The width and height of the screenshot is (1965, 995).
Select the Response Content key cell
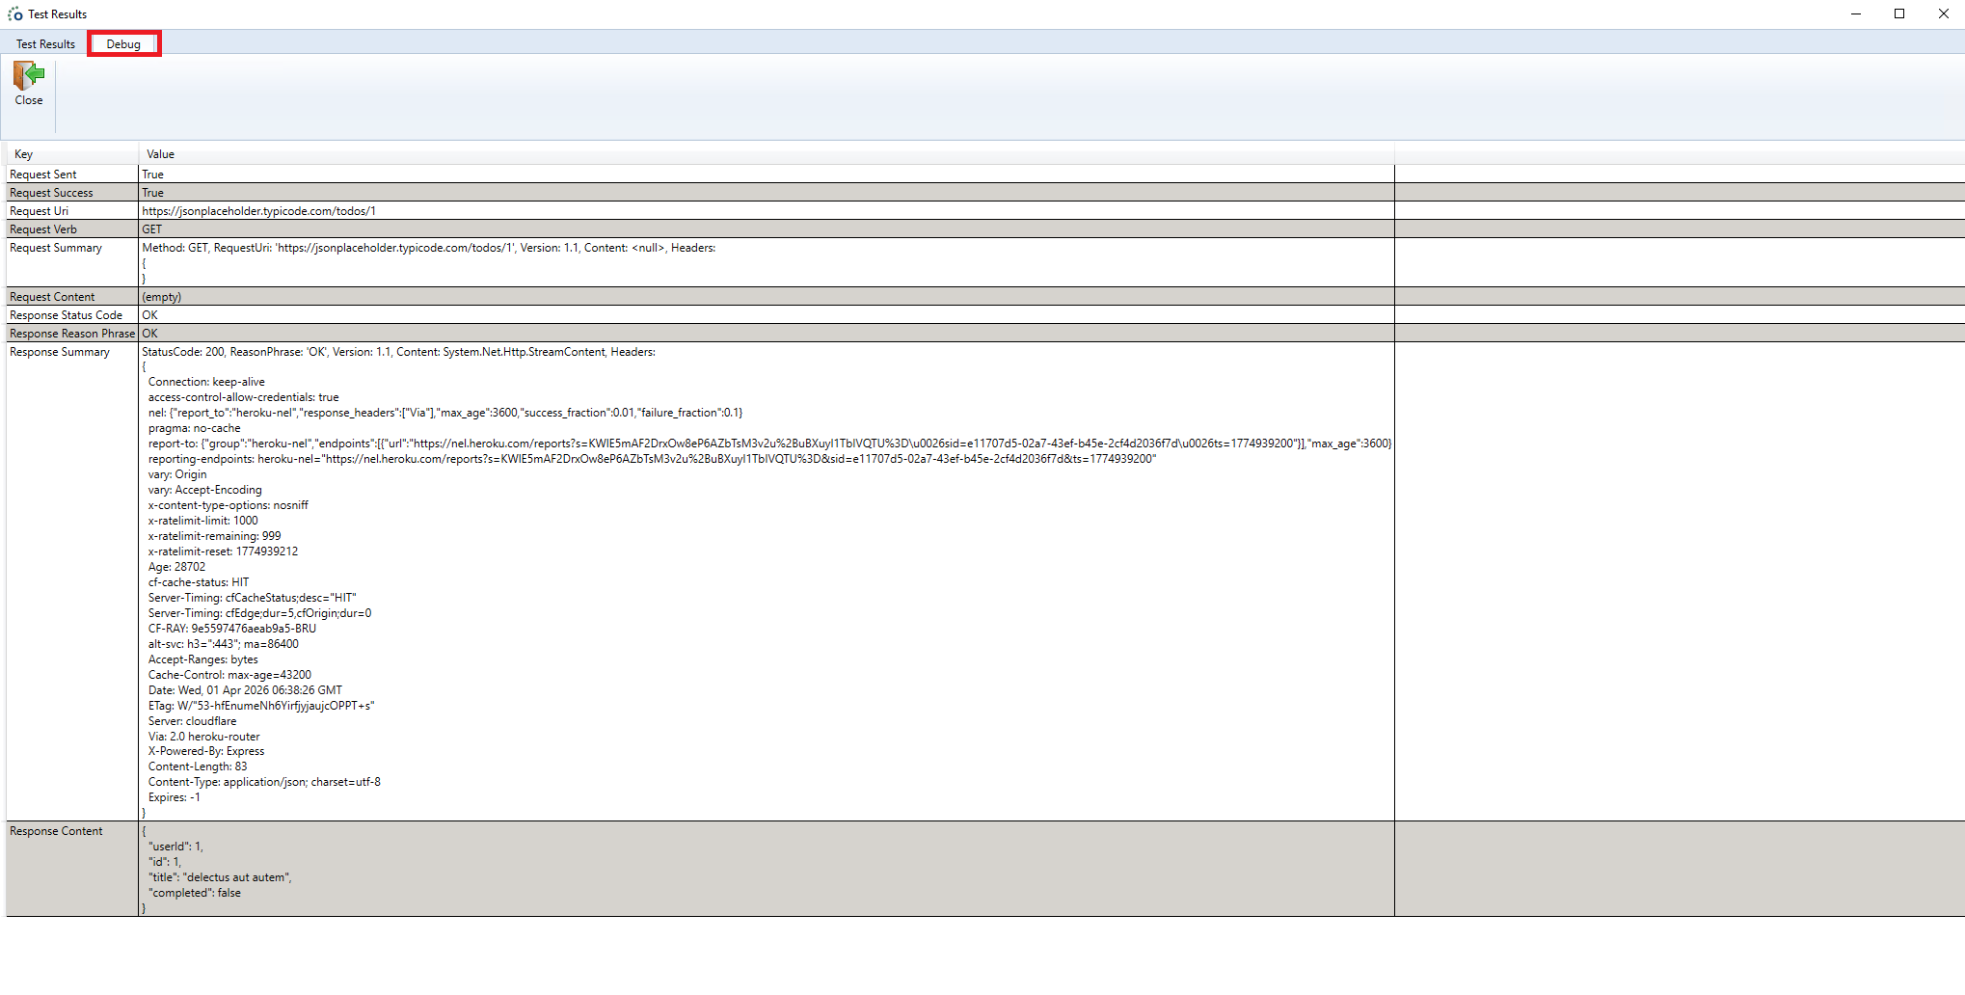72,869
